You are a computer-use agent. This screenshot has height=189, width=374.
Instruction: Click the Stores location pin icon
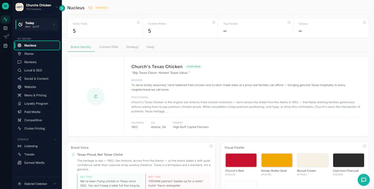click(x=20, y=54)
